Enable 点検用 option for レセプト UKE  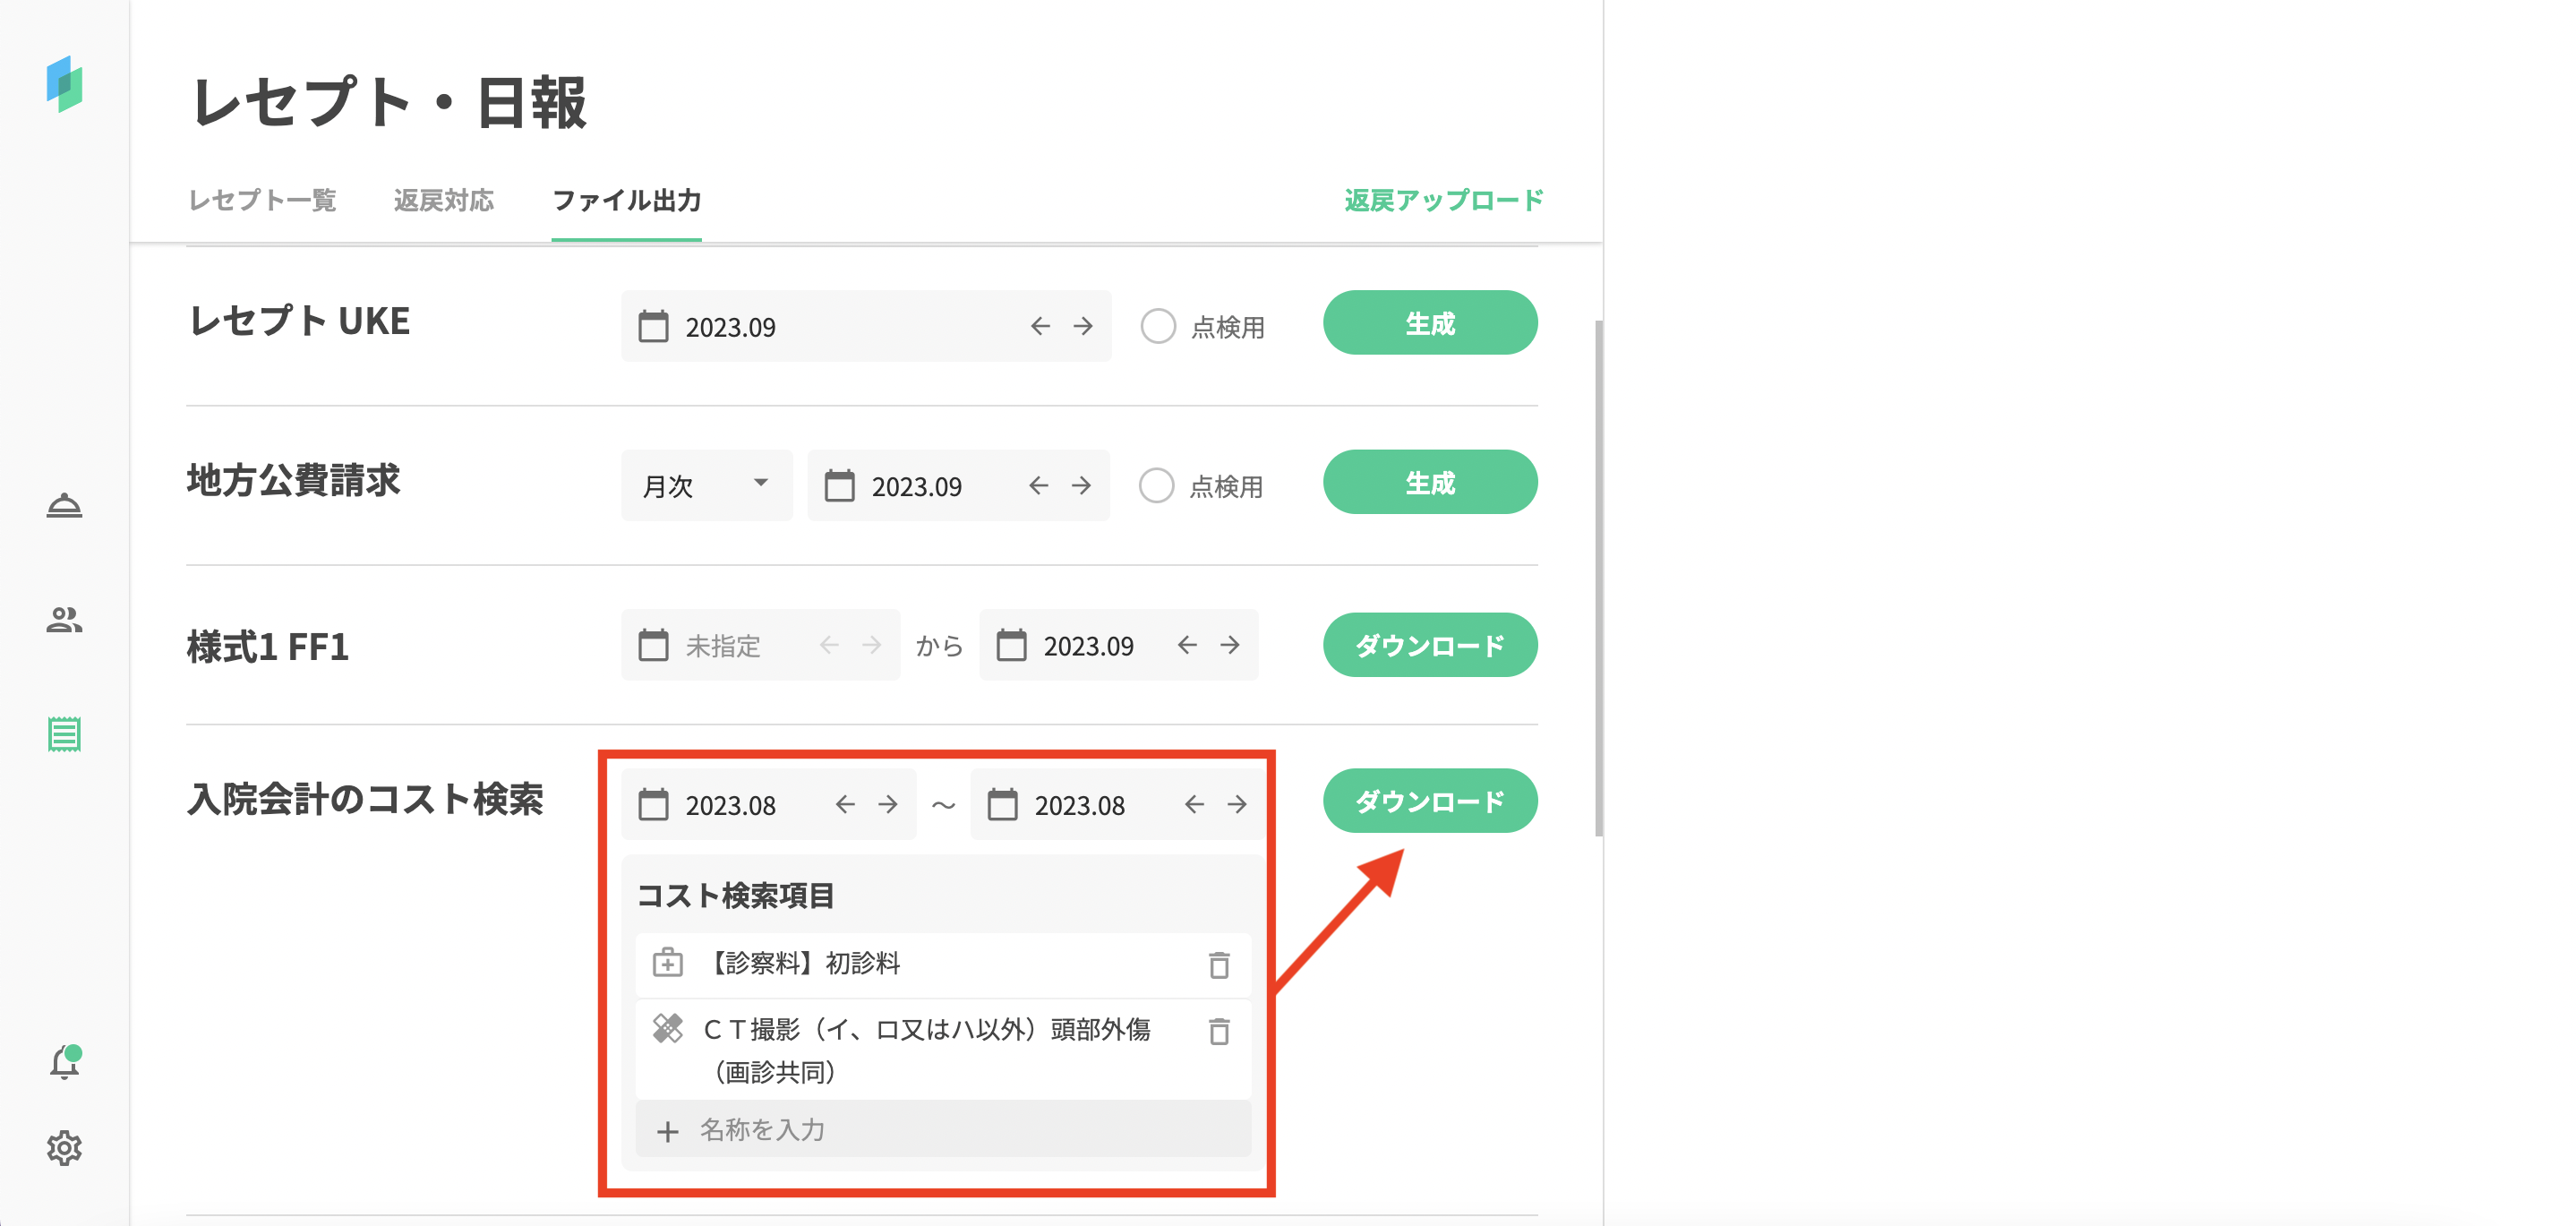tap(1158, 327)
